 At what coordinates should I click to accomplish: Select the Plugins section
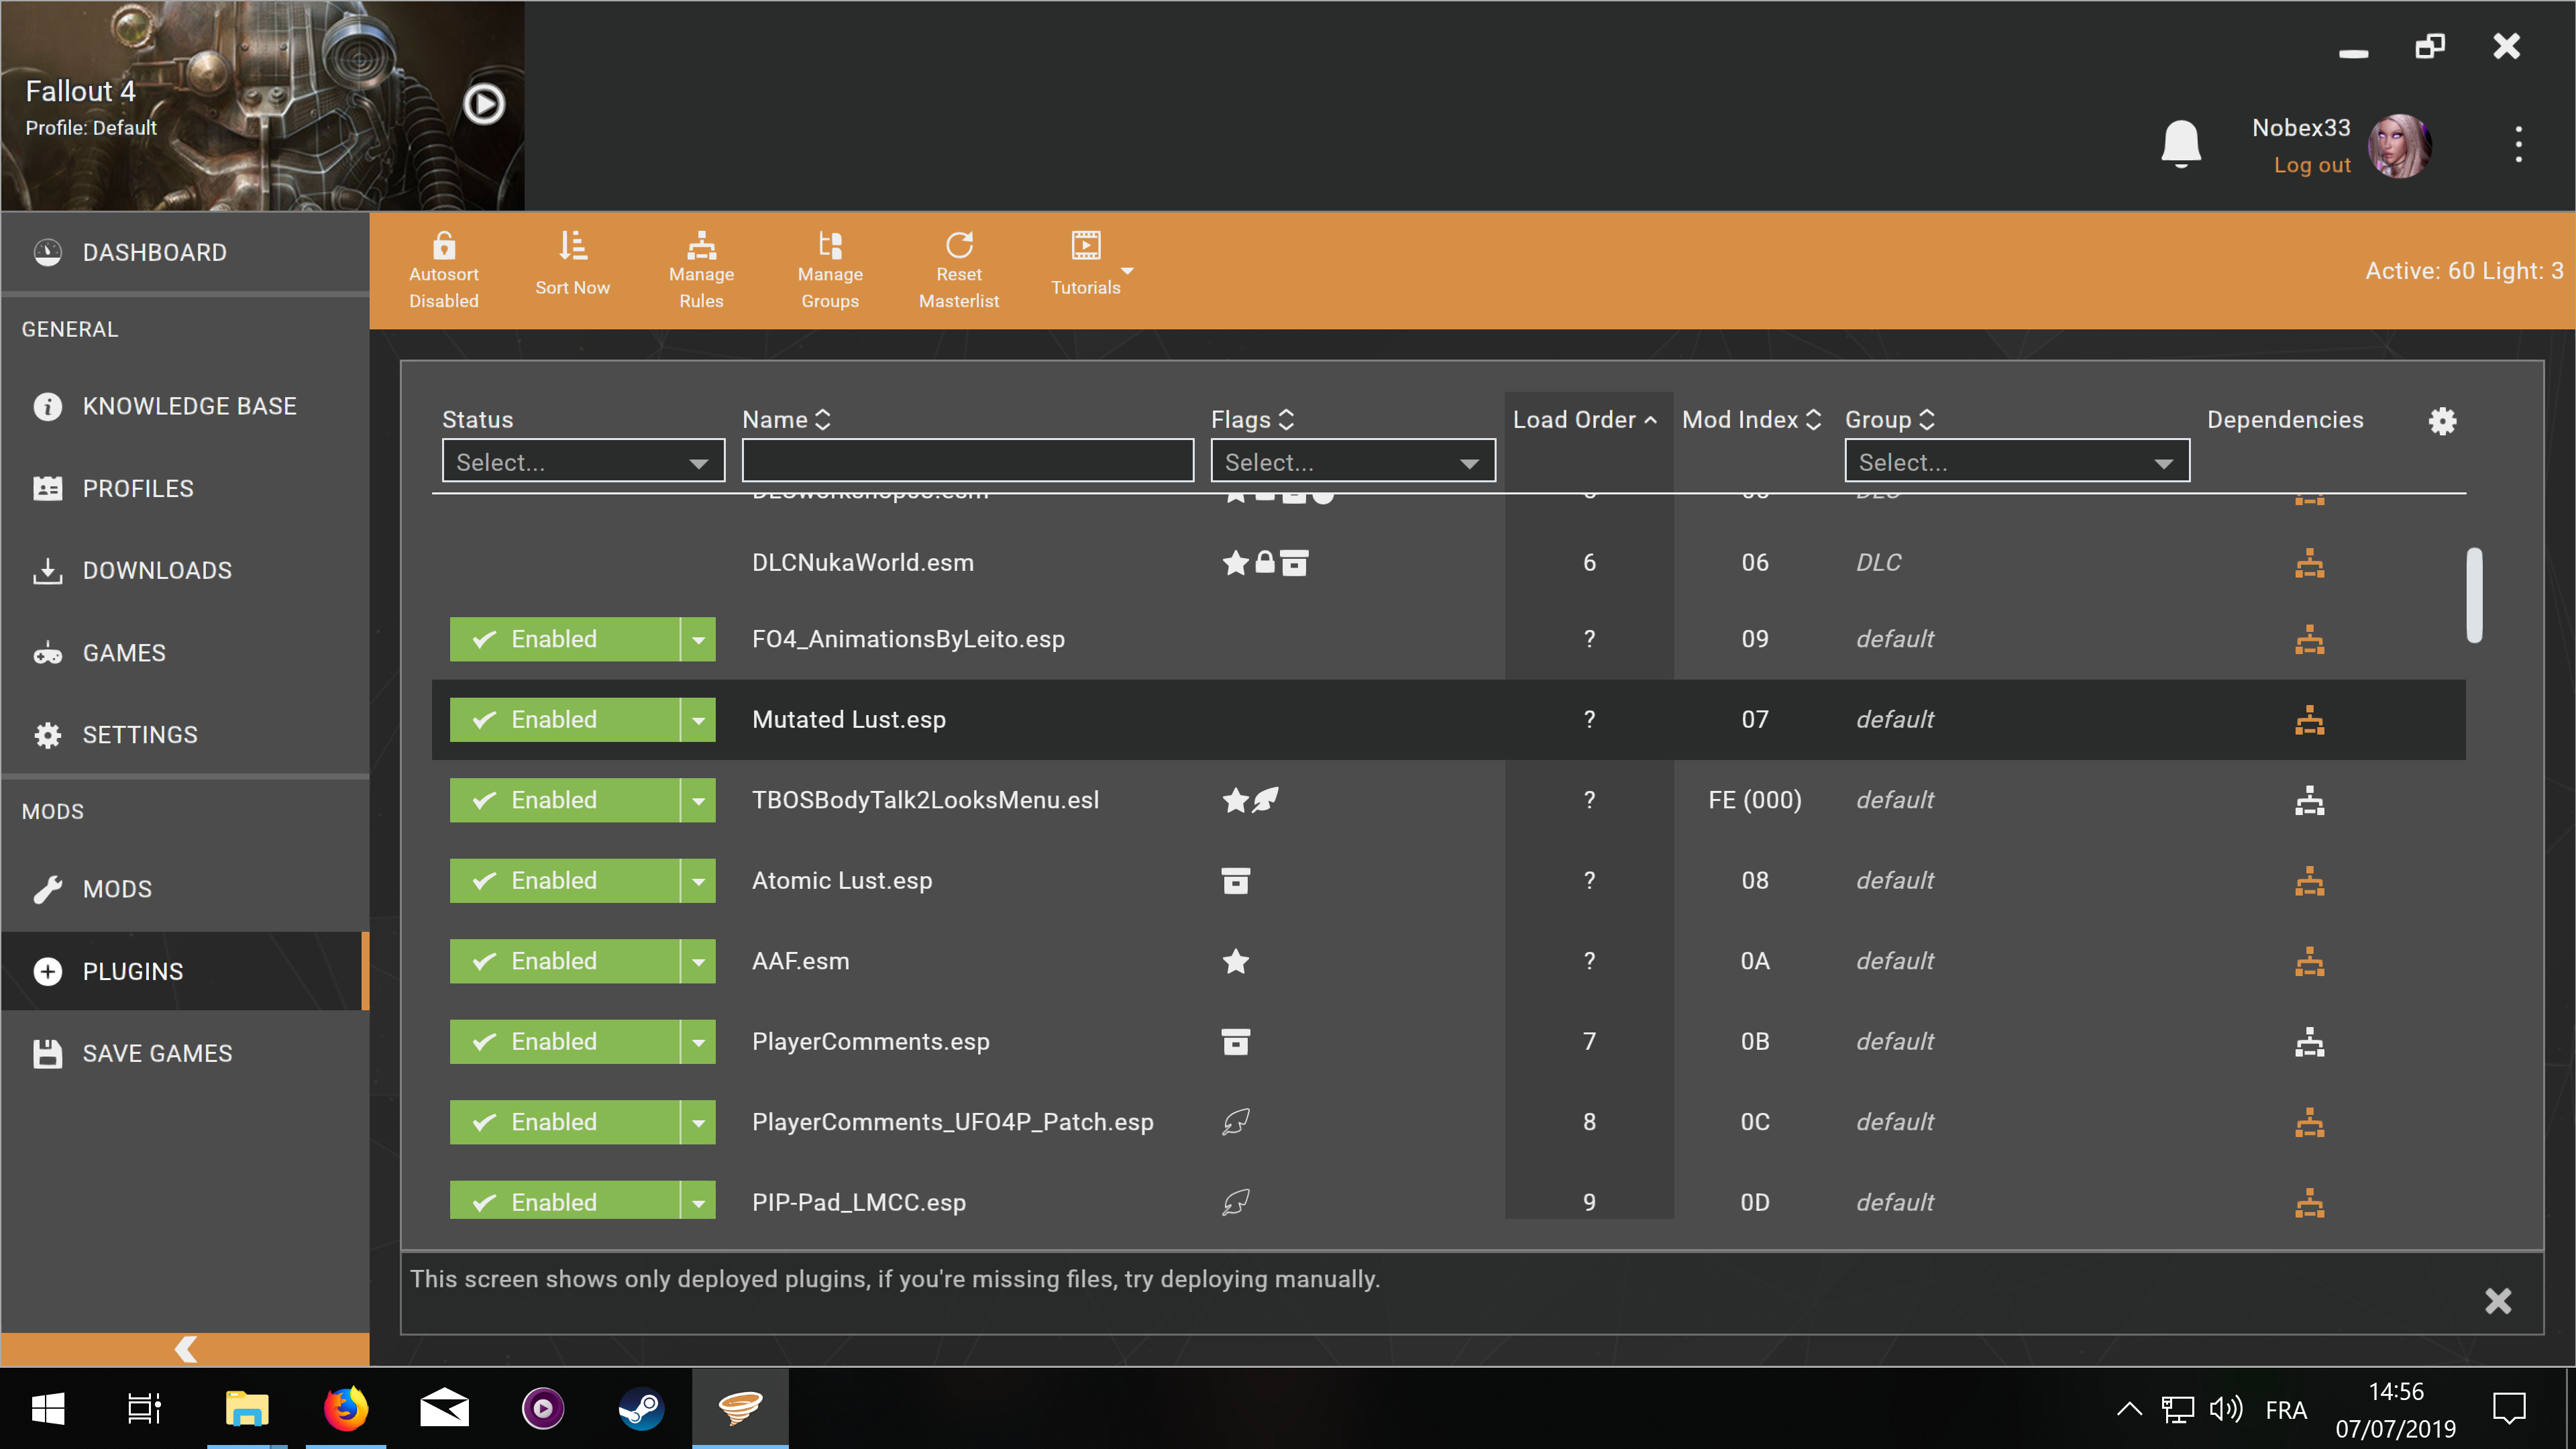coord(185,971)
